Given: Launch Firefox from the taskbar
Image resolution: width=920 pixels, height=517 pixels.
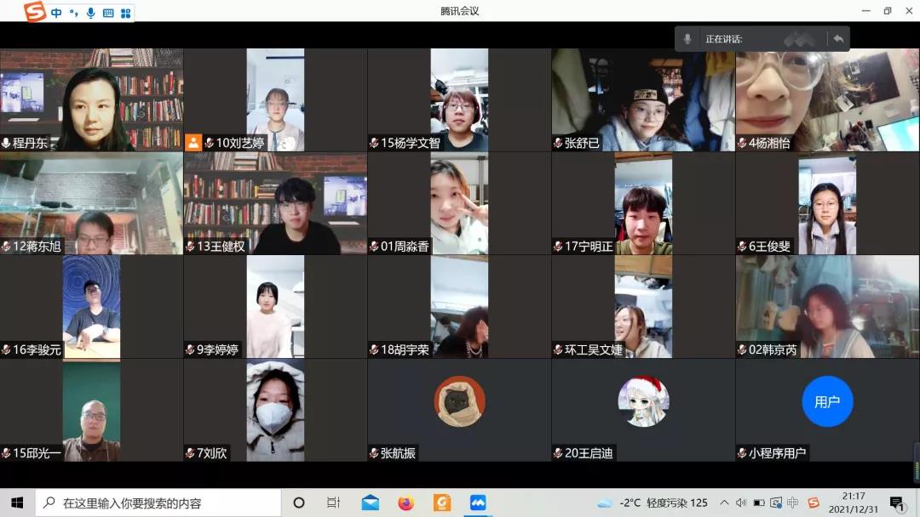Looking at the screenshot, I should [x=406, y=503].
